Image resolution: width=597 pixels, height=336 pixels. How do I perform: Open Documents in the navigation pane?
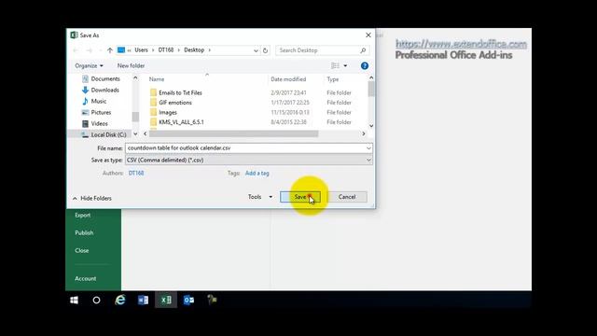pos(102,78)
